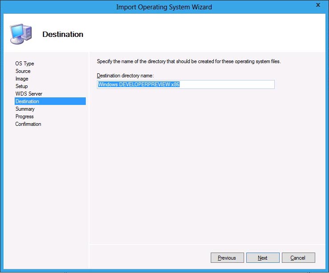Select the OS Type wizard step
This screenshot has height=273, width=329.
tap(25, 64)
